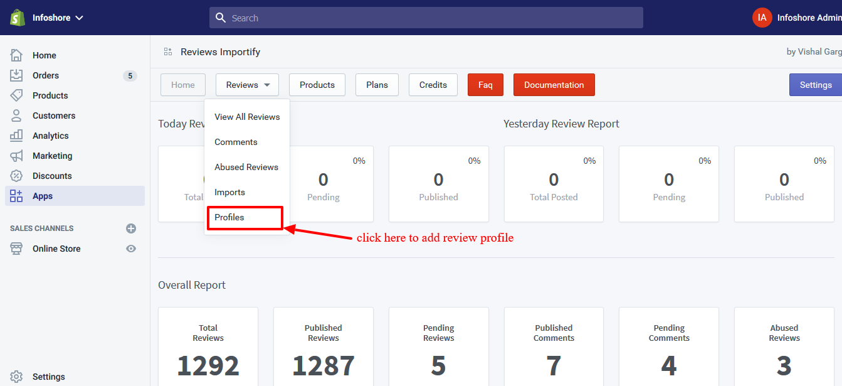The width and height of the screenshot is (842, 386).
Task: Click the Abused Reviews 3 card
Action: point(784,346)
